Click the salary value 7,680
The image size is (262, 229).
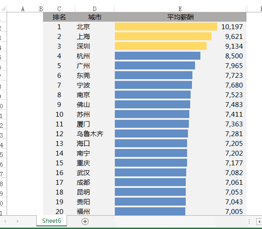click(234, 85)
